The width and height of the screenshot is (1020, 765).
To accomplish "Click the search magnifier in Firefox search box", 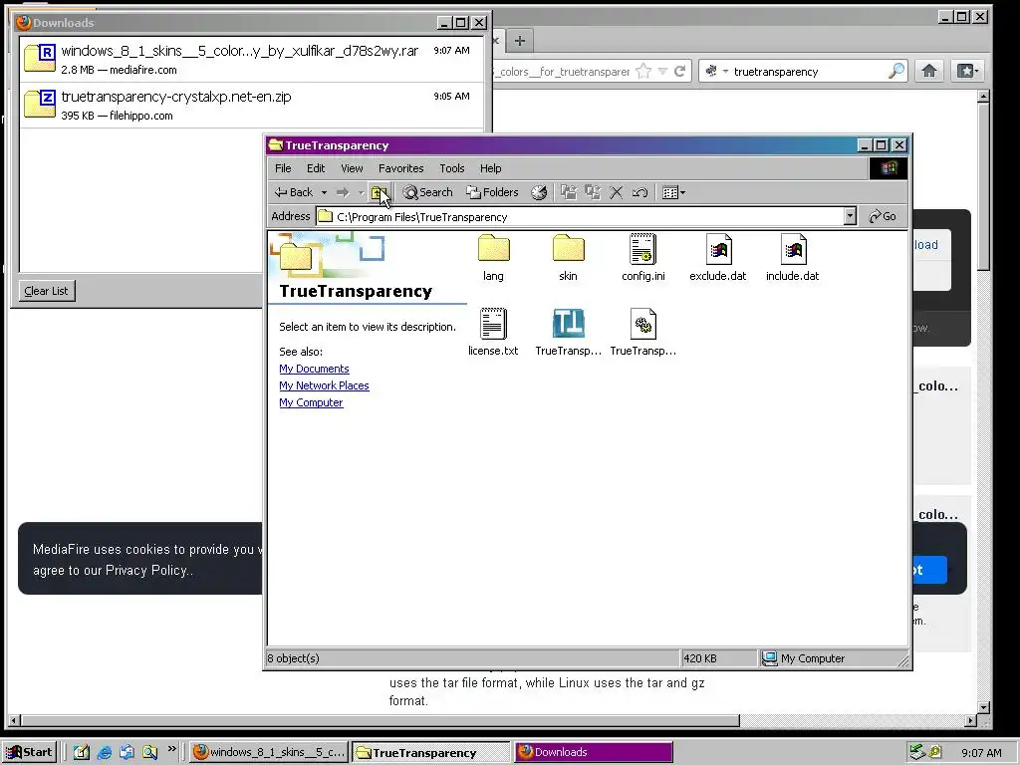I will [x=895, y=71].
